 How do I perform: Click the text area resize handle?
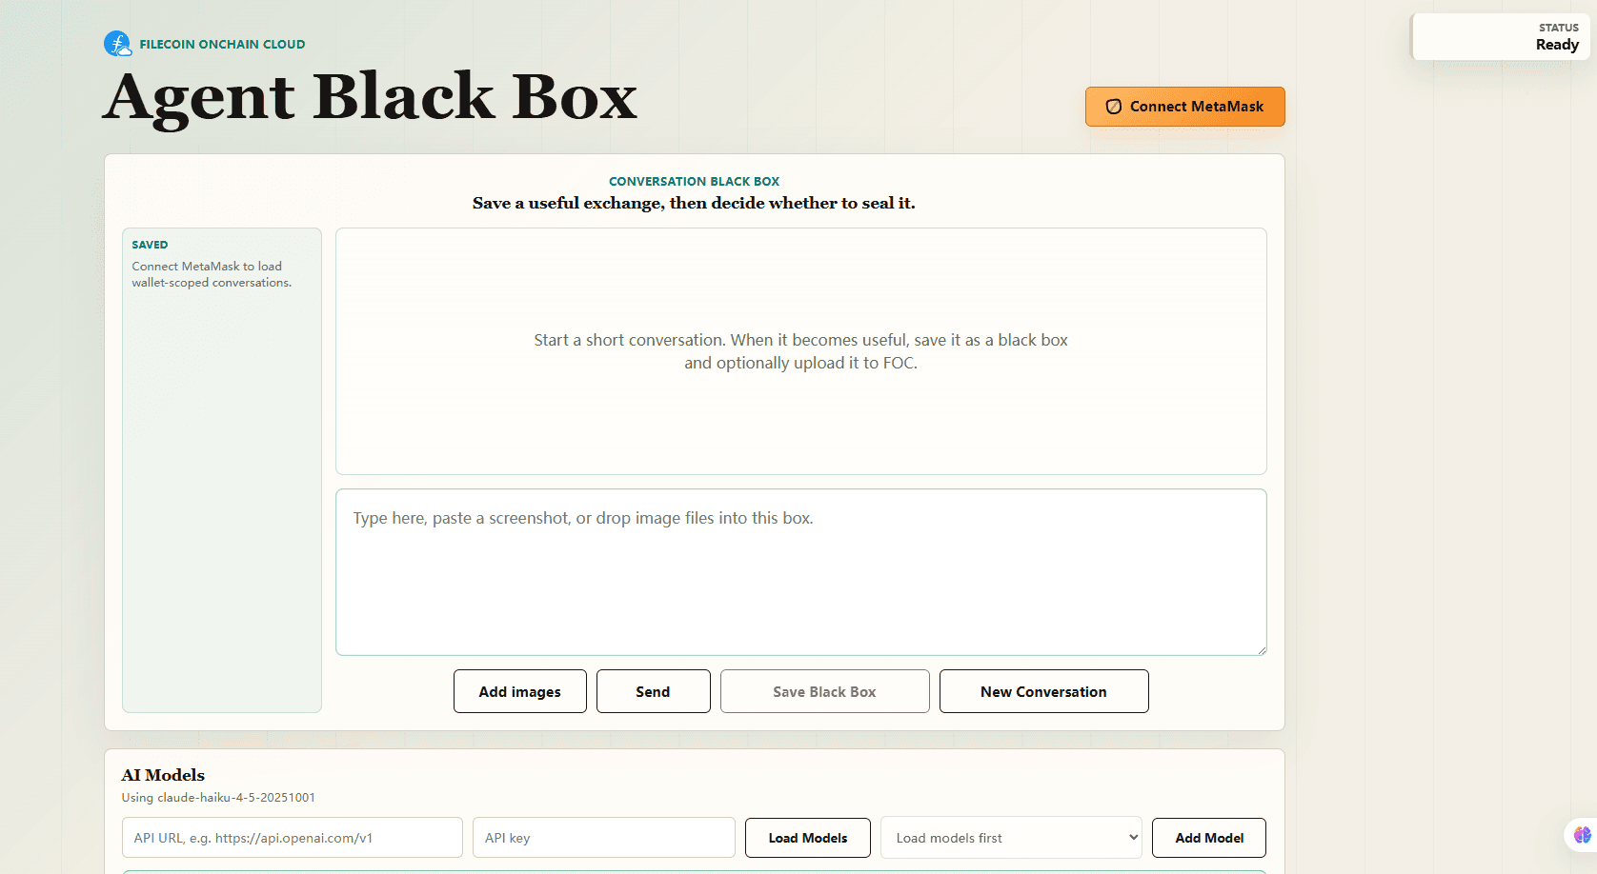click(x=1261, y=649)
